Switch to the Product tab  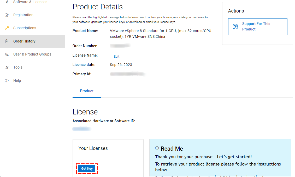coord(87,91)
